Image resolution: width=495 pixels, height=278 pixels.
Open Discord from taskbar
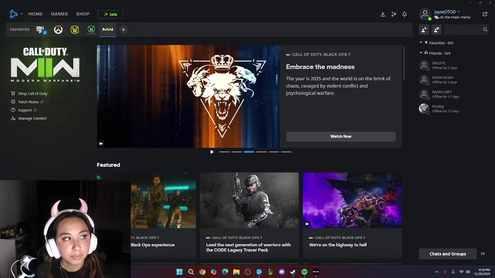tap(282, 272)
